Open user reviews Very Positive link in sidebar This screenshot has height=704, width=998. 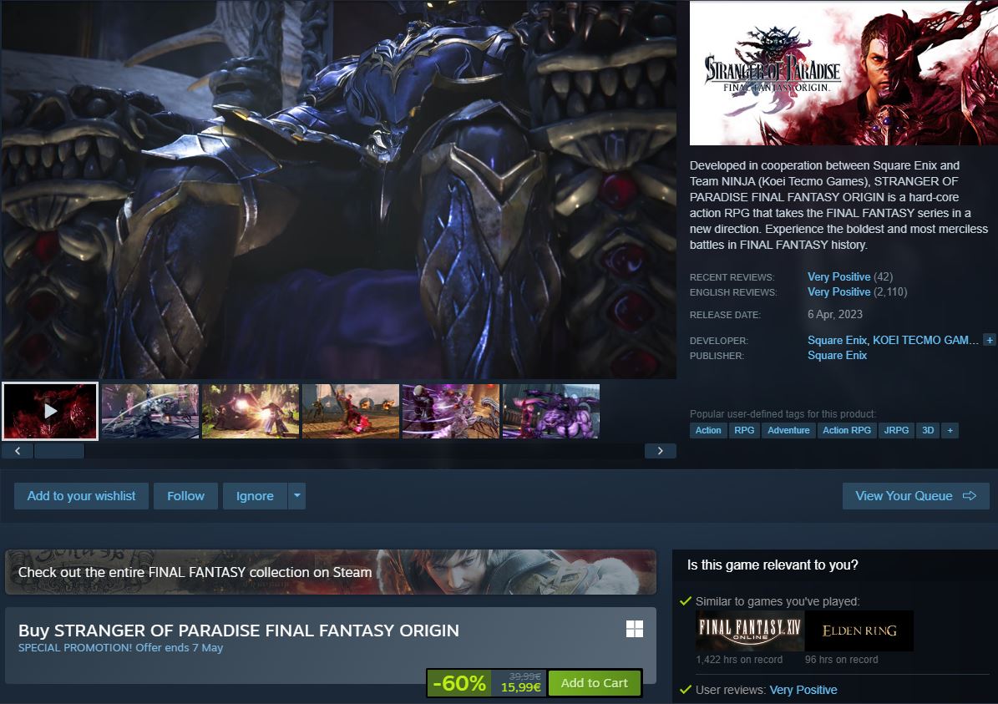click(x=803, y=690)
